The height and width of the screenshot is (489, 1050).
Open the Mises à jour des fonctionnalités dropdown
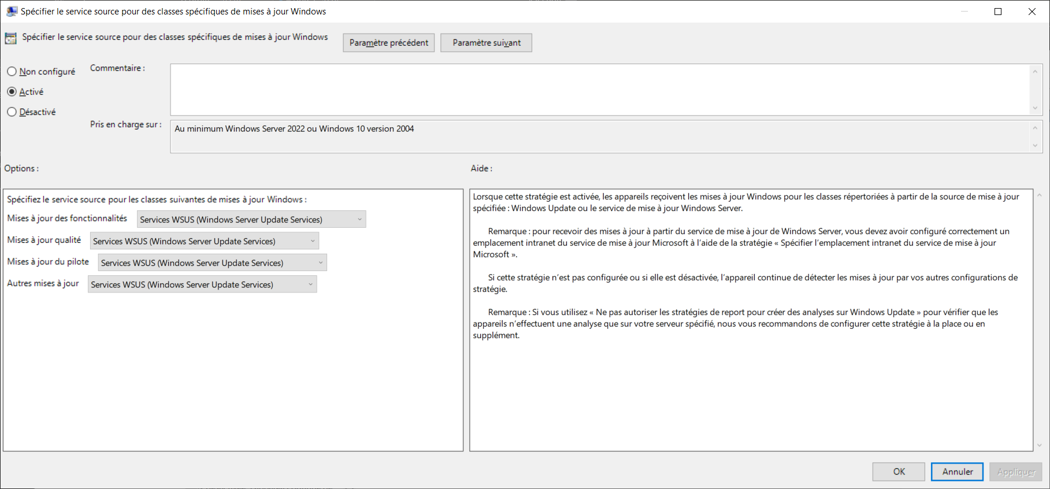coord(251,220)
